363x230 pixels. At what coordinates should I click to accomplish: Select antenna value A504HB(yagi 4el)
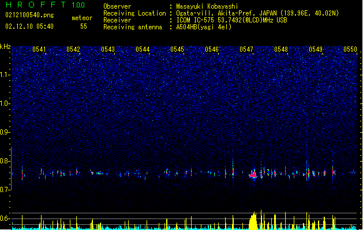click(204, 27)
